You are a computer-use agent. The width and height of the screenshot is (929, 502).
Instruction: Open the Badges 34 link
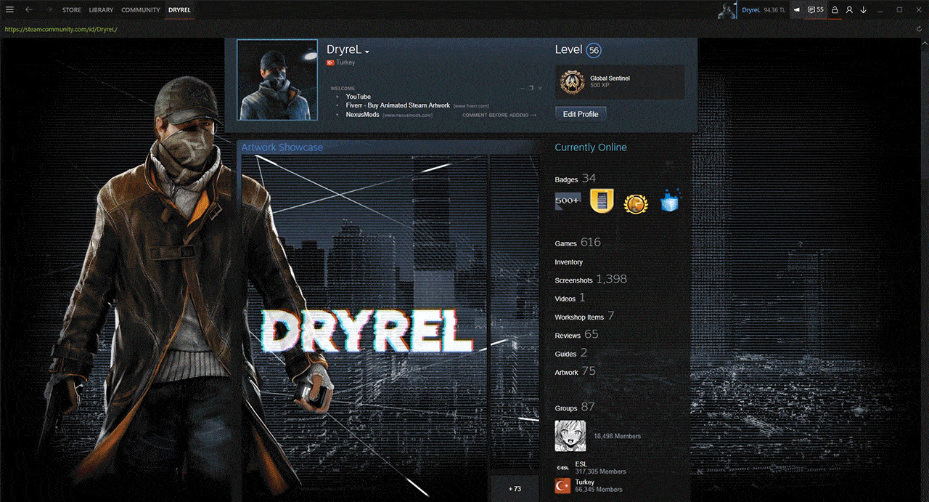(575, 179)
